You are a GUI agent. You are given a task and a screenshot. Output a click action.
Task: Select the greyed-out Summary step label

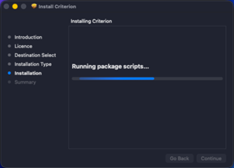pos(25,82)
